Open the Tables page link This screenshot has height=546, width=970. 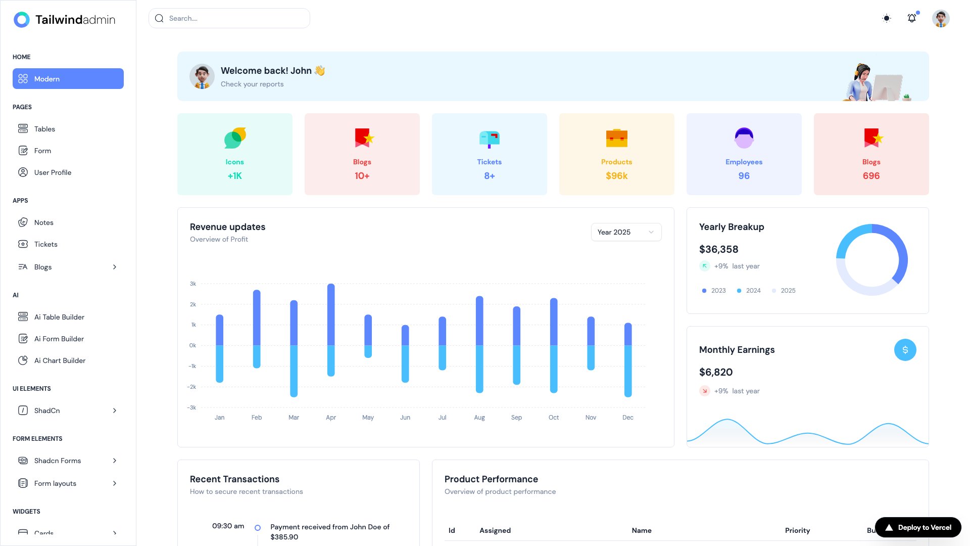click(x=44, y=129)
